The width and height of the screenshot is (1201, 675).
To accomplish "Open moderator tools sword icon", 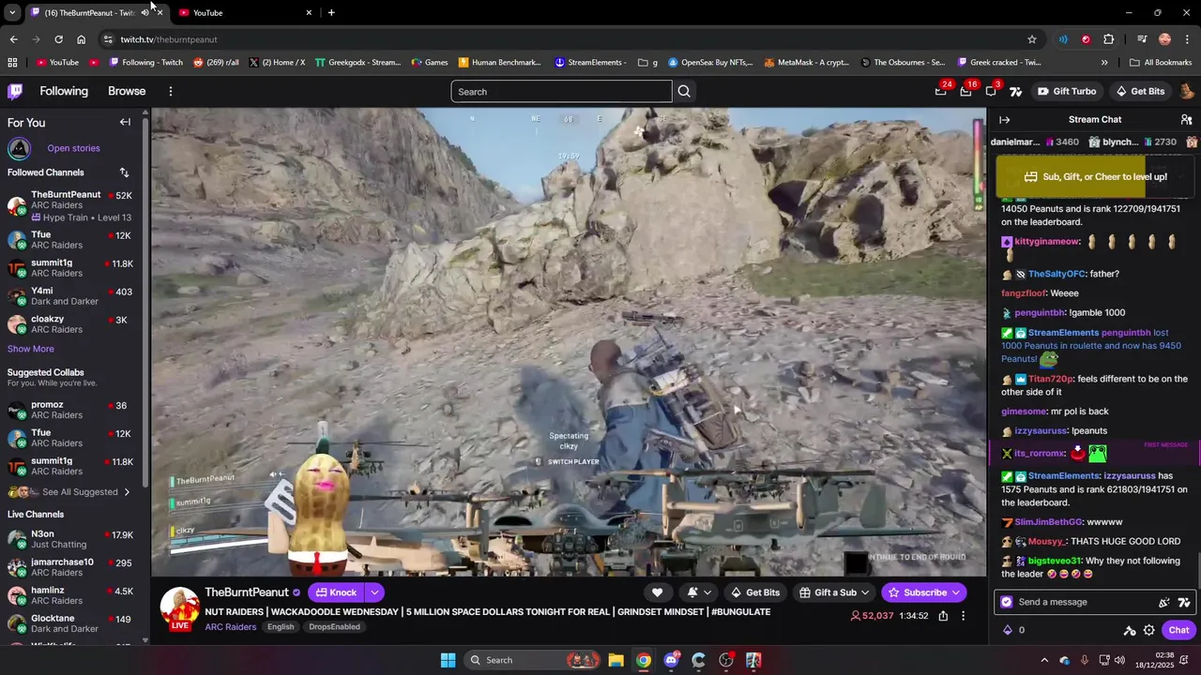I will [1130, 630].
